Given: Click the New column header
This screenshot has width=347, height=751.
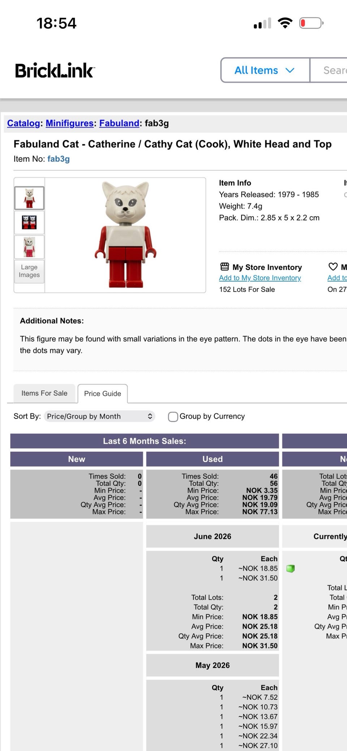Looking at the screenshot, I should coord(77,459).
